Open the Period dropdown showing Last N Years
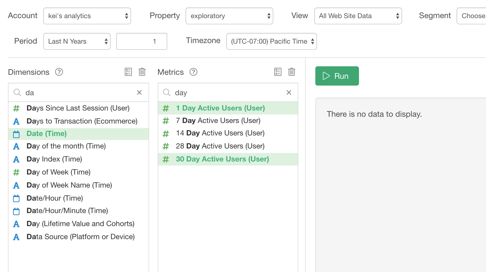Image resolution: width=486 pixels, height=272 pixels. point(77,41)
